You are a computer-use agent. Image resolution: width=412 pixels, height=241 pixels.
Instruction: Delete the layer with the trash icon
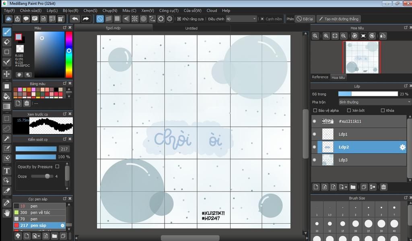point(383,187)
